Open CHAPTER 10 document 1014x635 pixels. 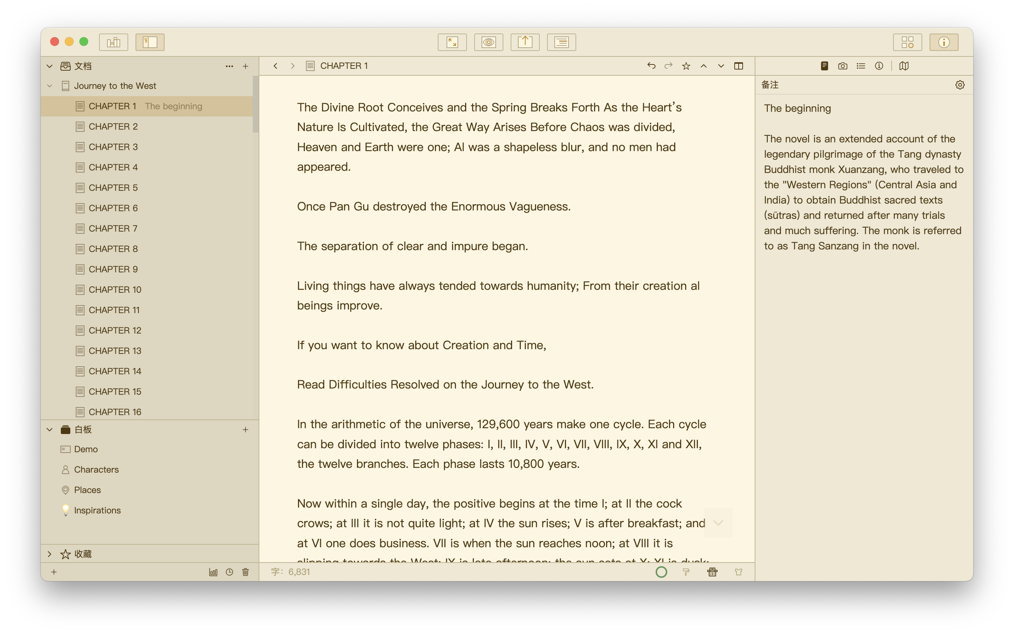pos(147,290)
